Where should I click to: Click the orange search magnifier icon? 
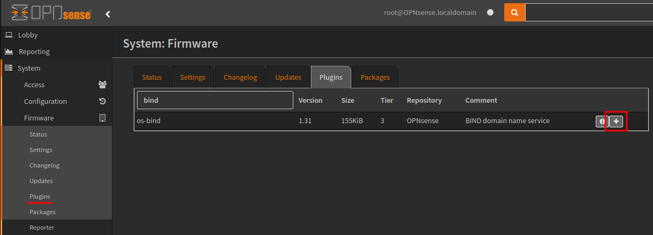tap(514, 13)
